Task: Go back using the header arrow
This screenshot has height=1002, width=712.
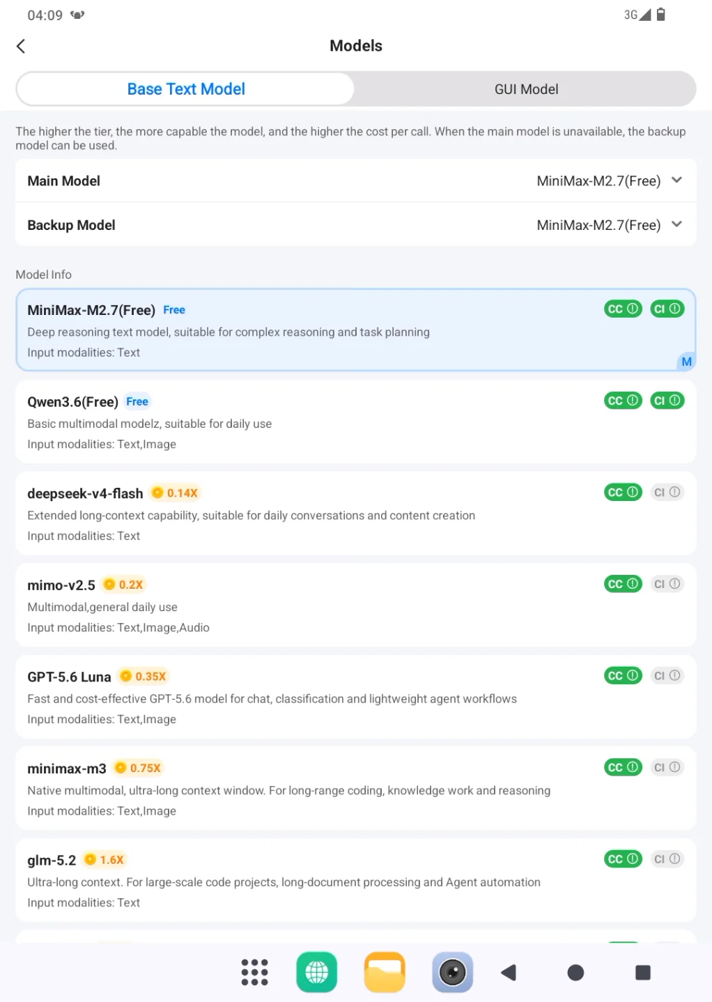Action: [x=21, y=46]
